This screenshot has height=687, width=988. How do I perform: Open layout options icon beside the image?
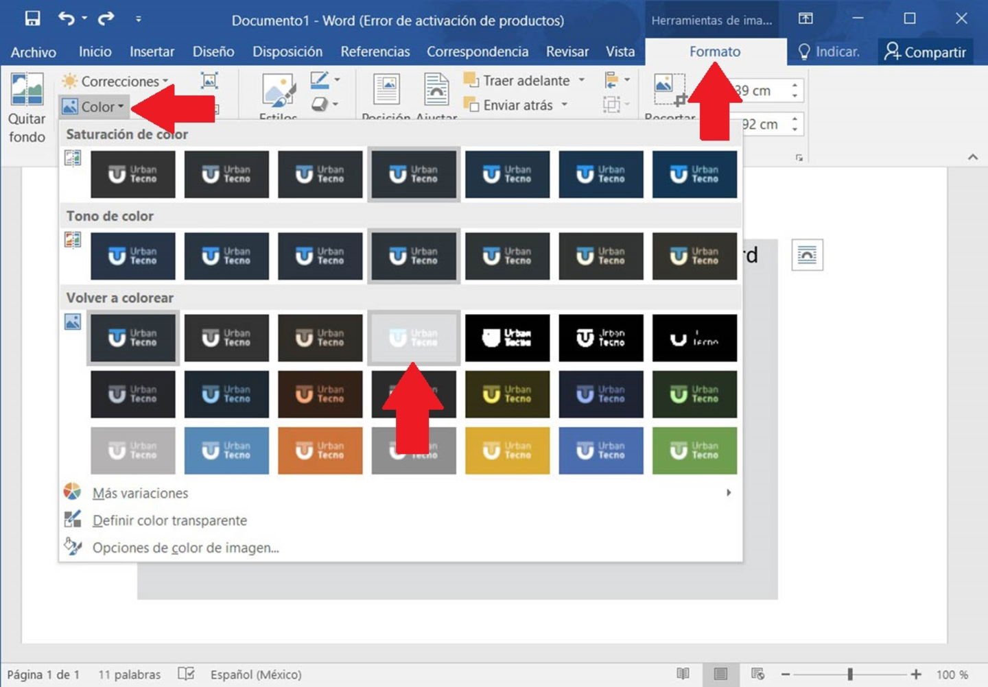tap(807, 255)
